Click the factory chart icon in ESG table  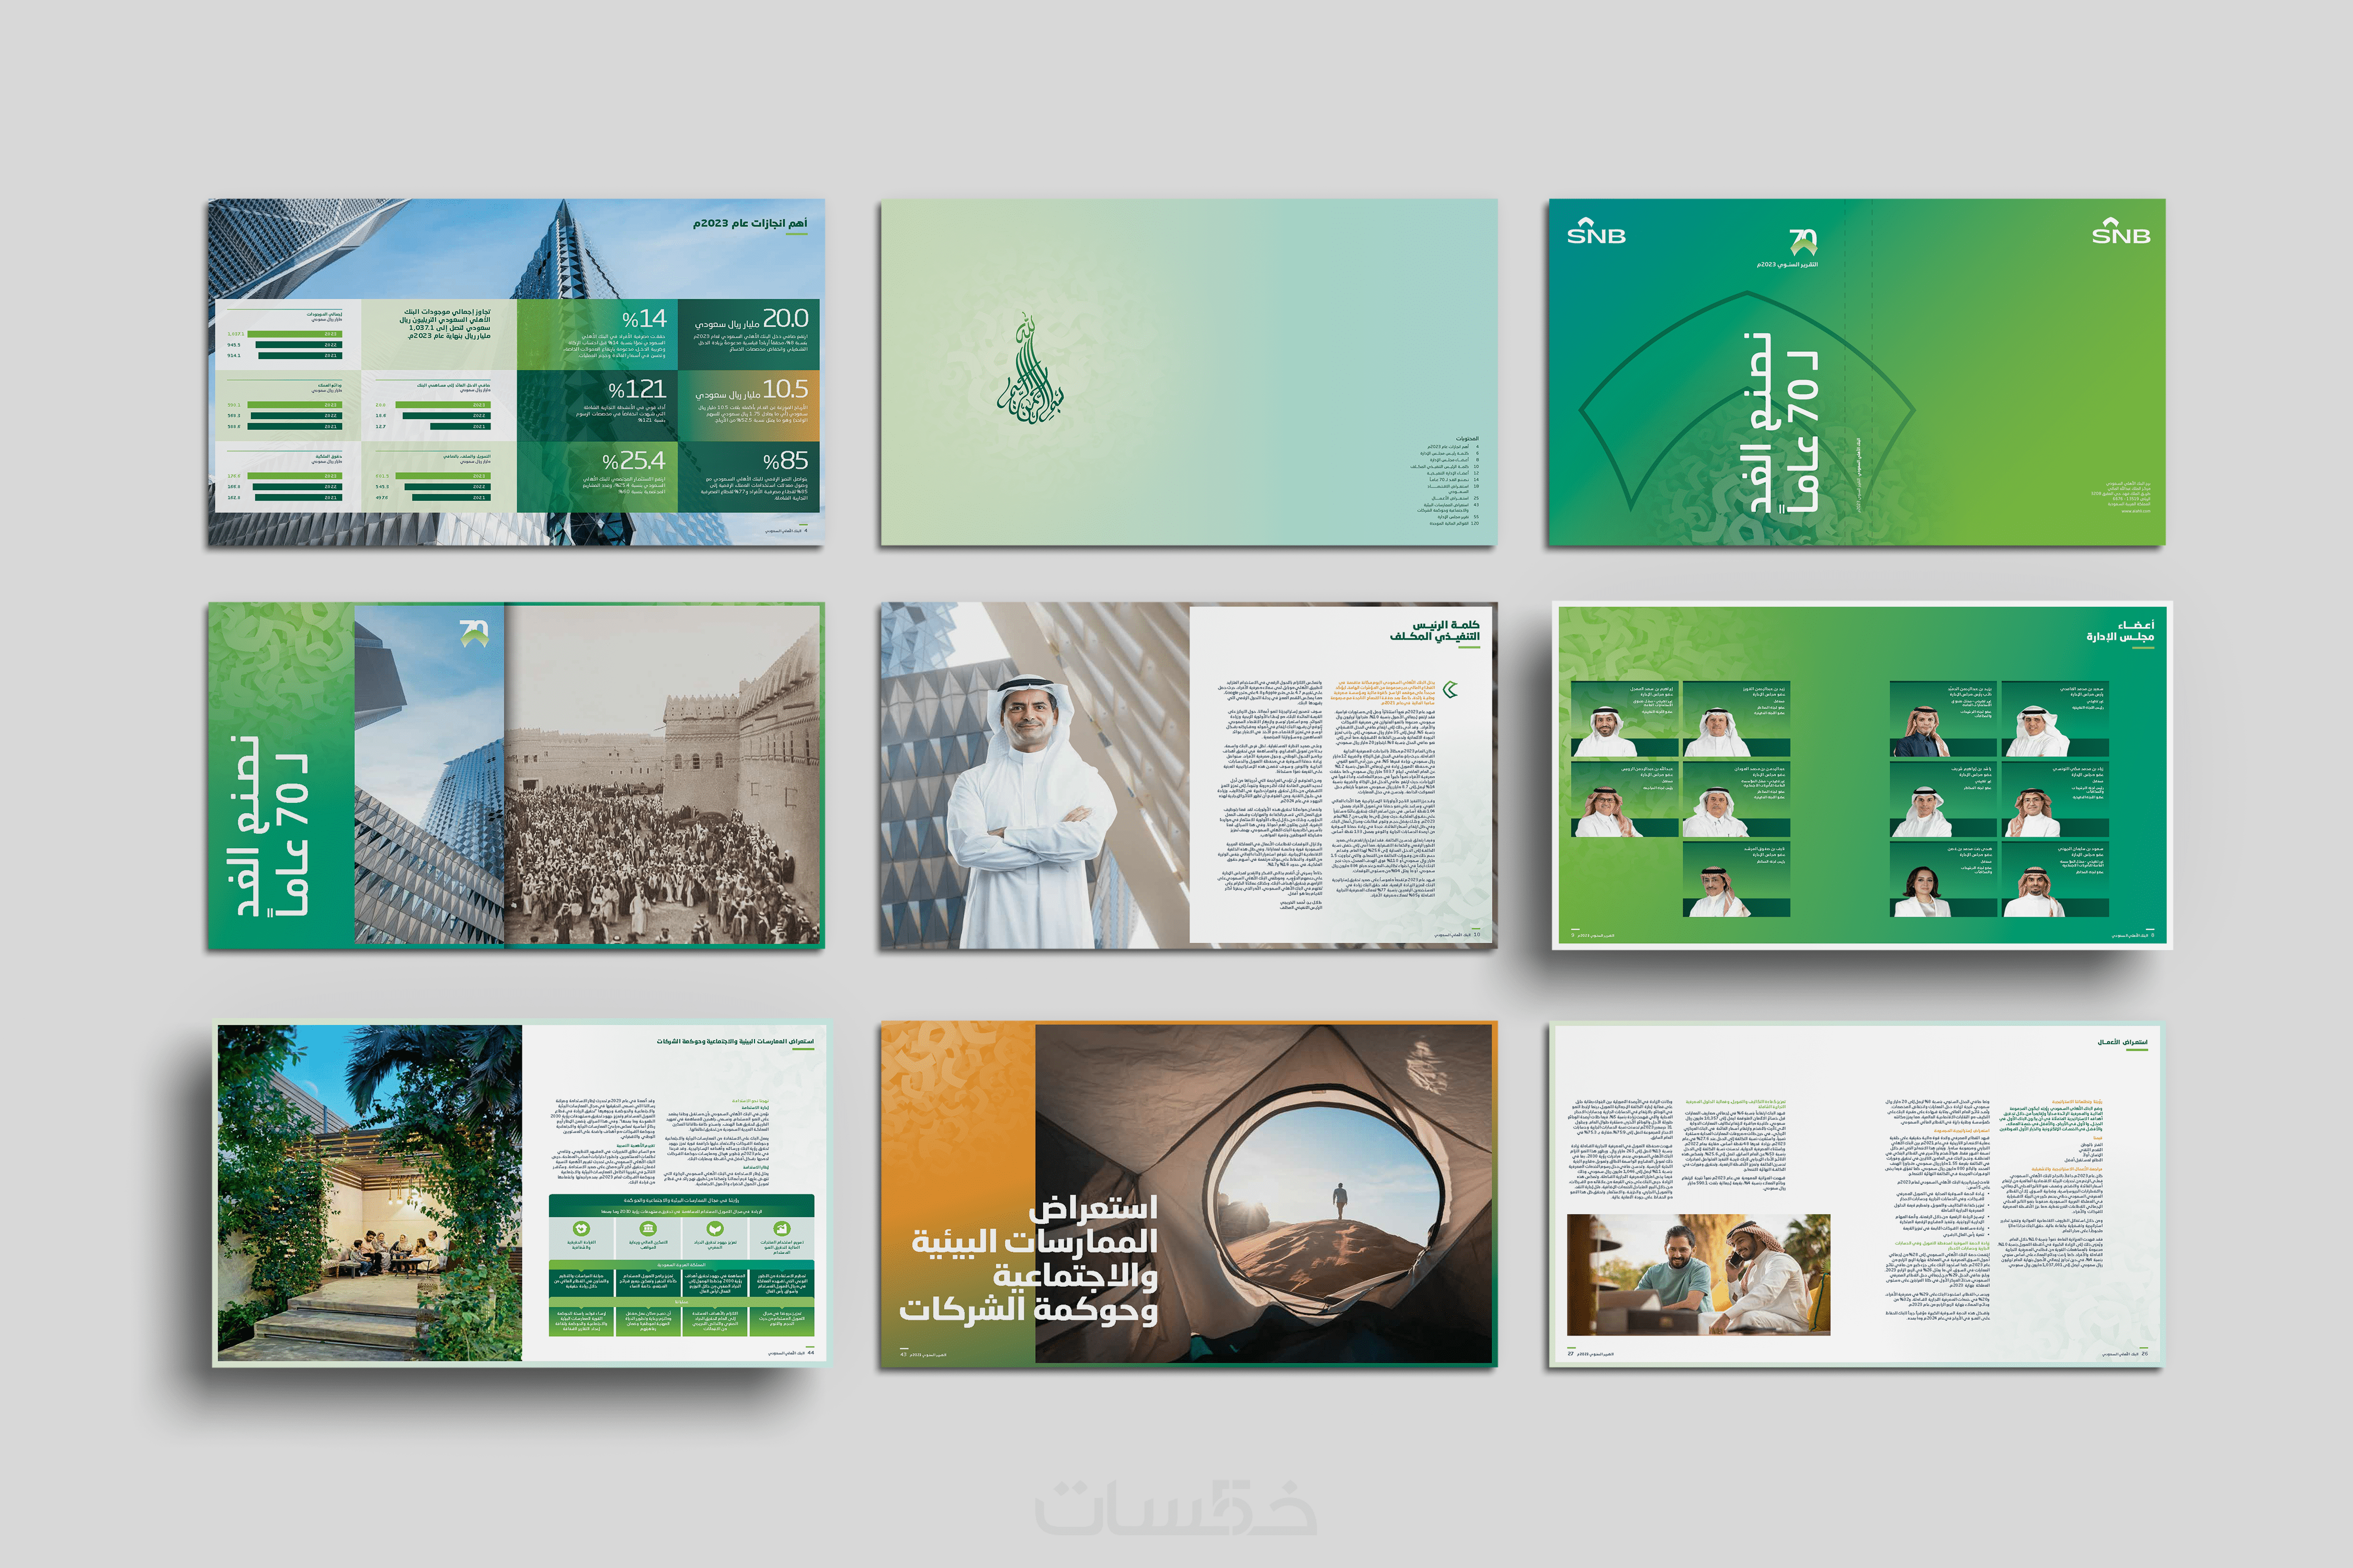tap(782, 1229)
